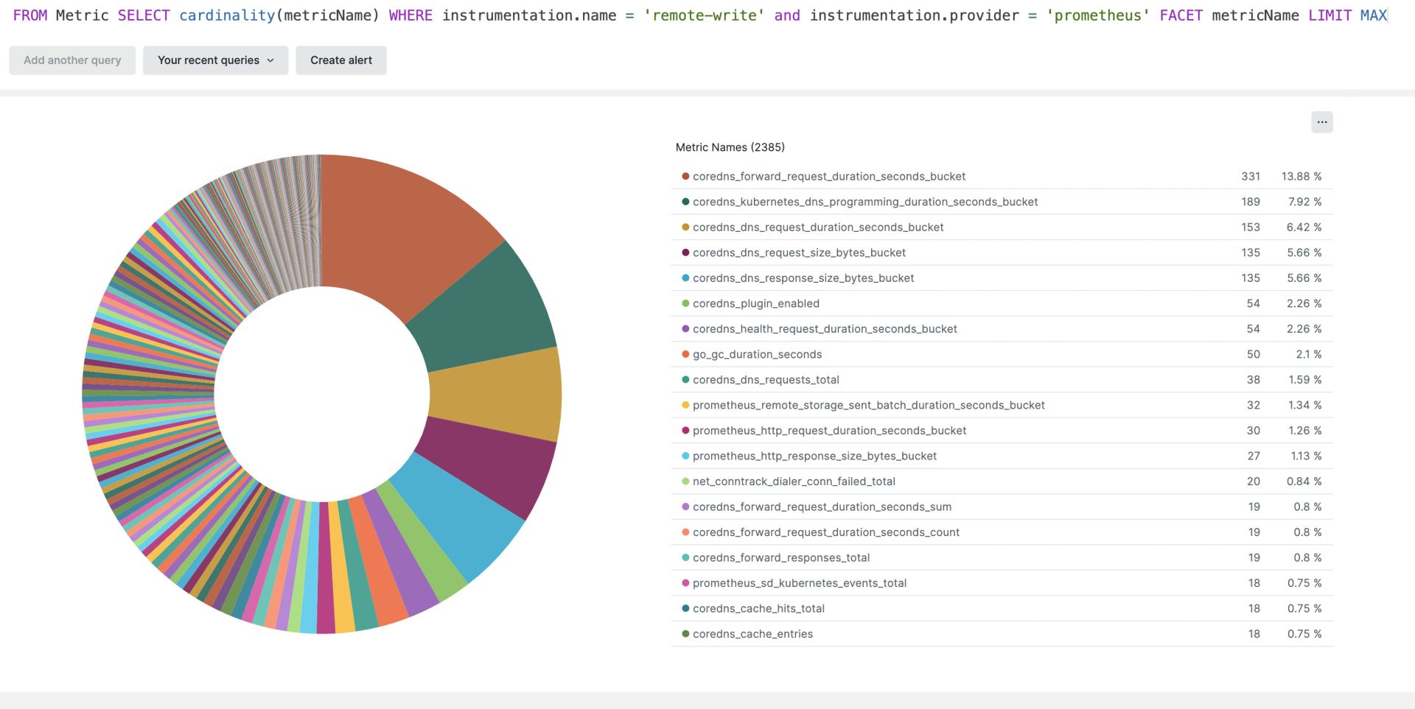Select the Metric Names (2385) header
1415x709 pixels.
[x=730, y=147]
